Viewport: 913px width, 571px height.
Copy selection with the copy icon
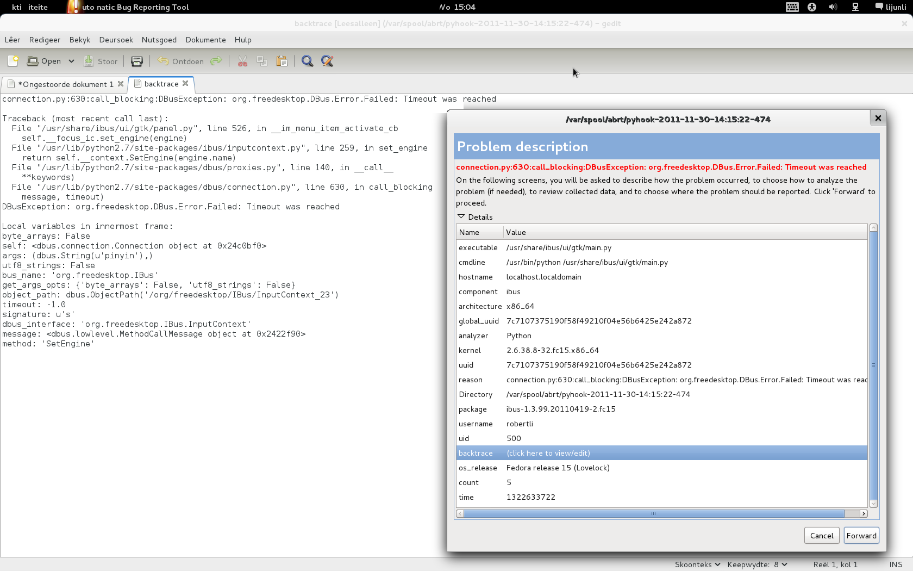[x=262, y=61]
